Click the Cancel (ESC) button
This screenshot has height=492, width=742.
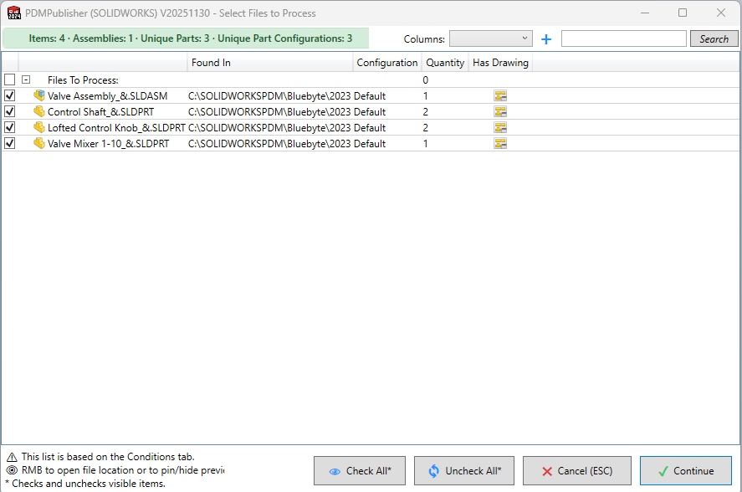(x=577, y=471)
